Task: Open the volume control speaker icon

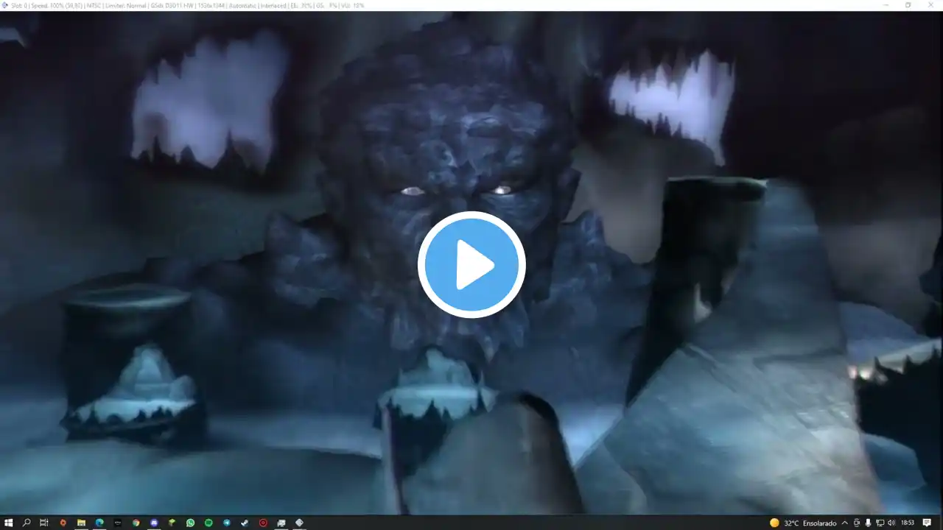Action: pyautogui.click(x=891, y=523)
